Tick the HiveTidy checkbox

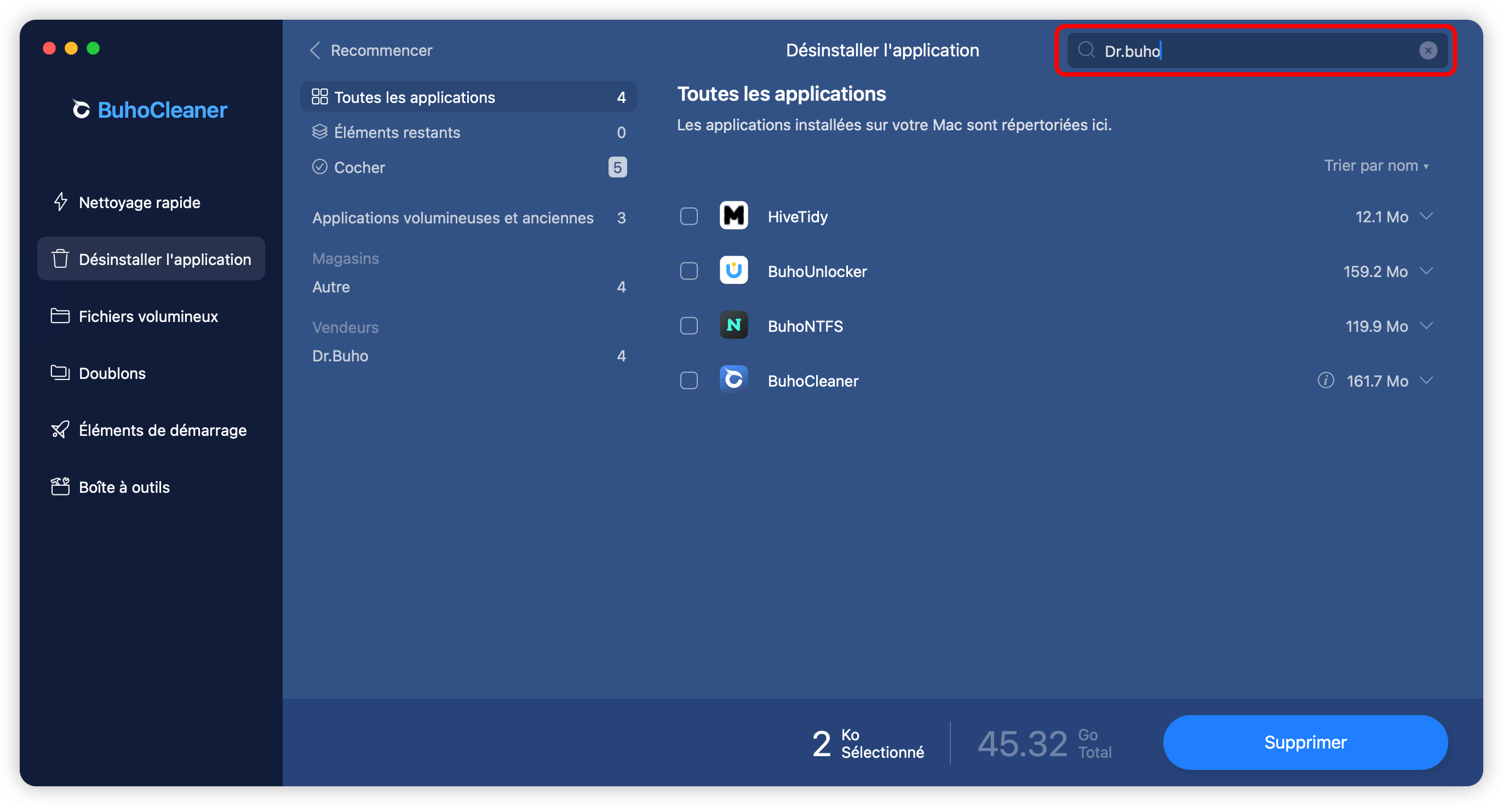[689, 216]
